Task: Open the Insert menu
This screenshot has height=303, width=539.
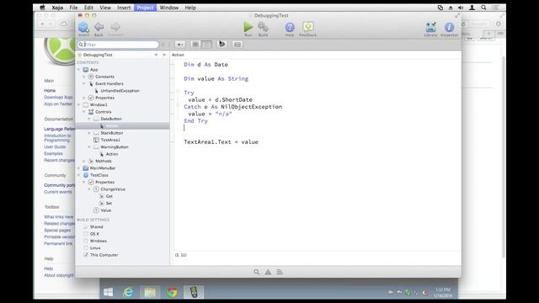Action: pyautogui.click(x=124, y=8)
